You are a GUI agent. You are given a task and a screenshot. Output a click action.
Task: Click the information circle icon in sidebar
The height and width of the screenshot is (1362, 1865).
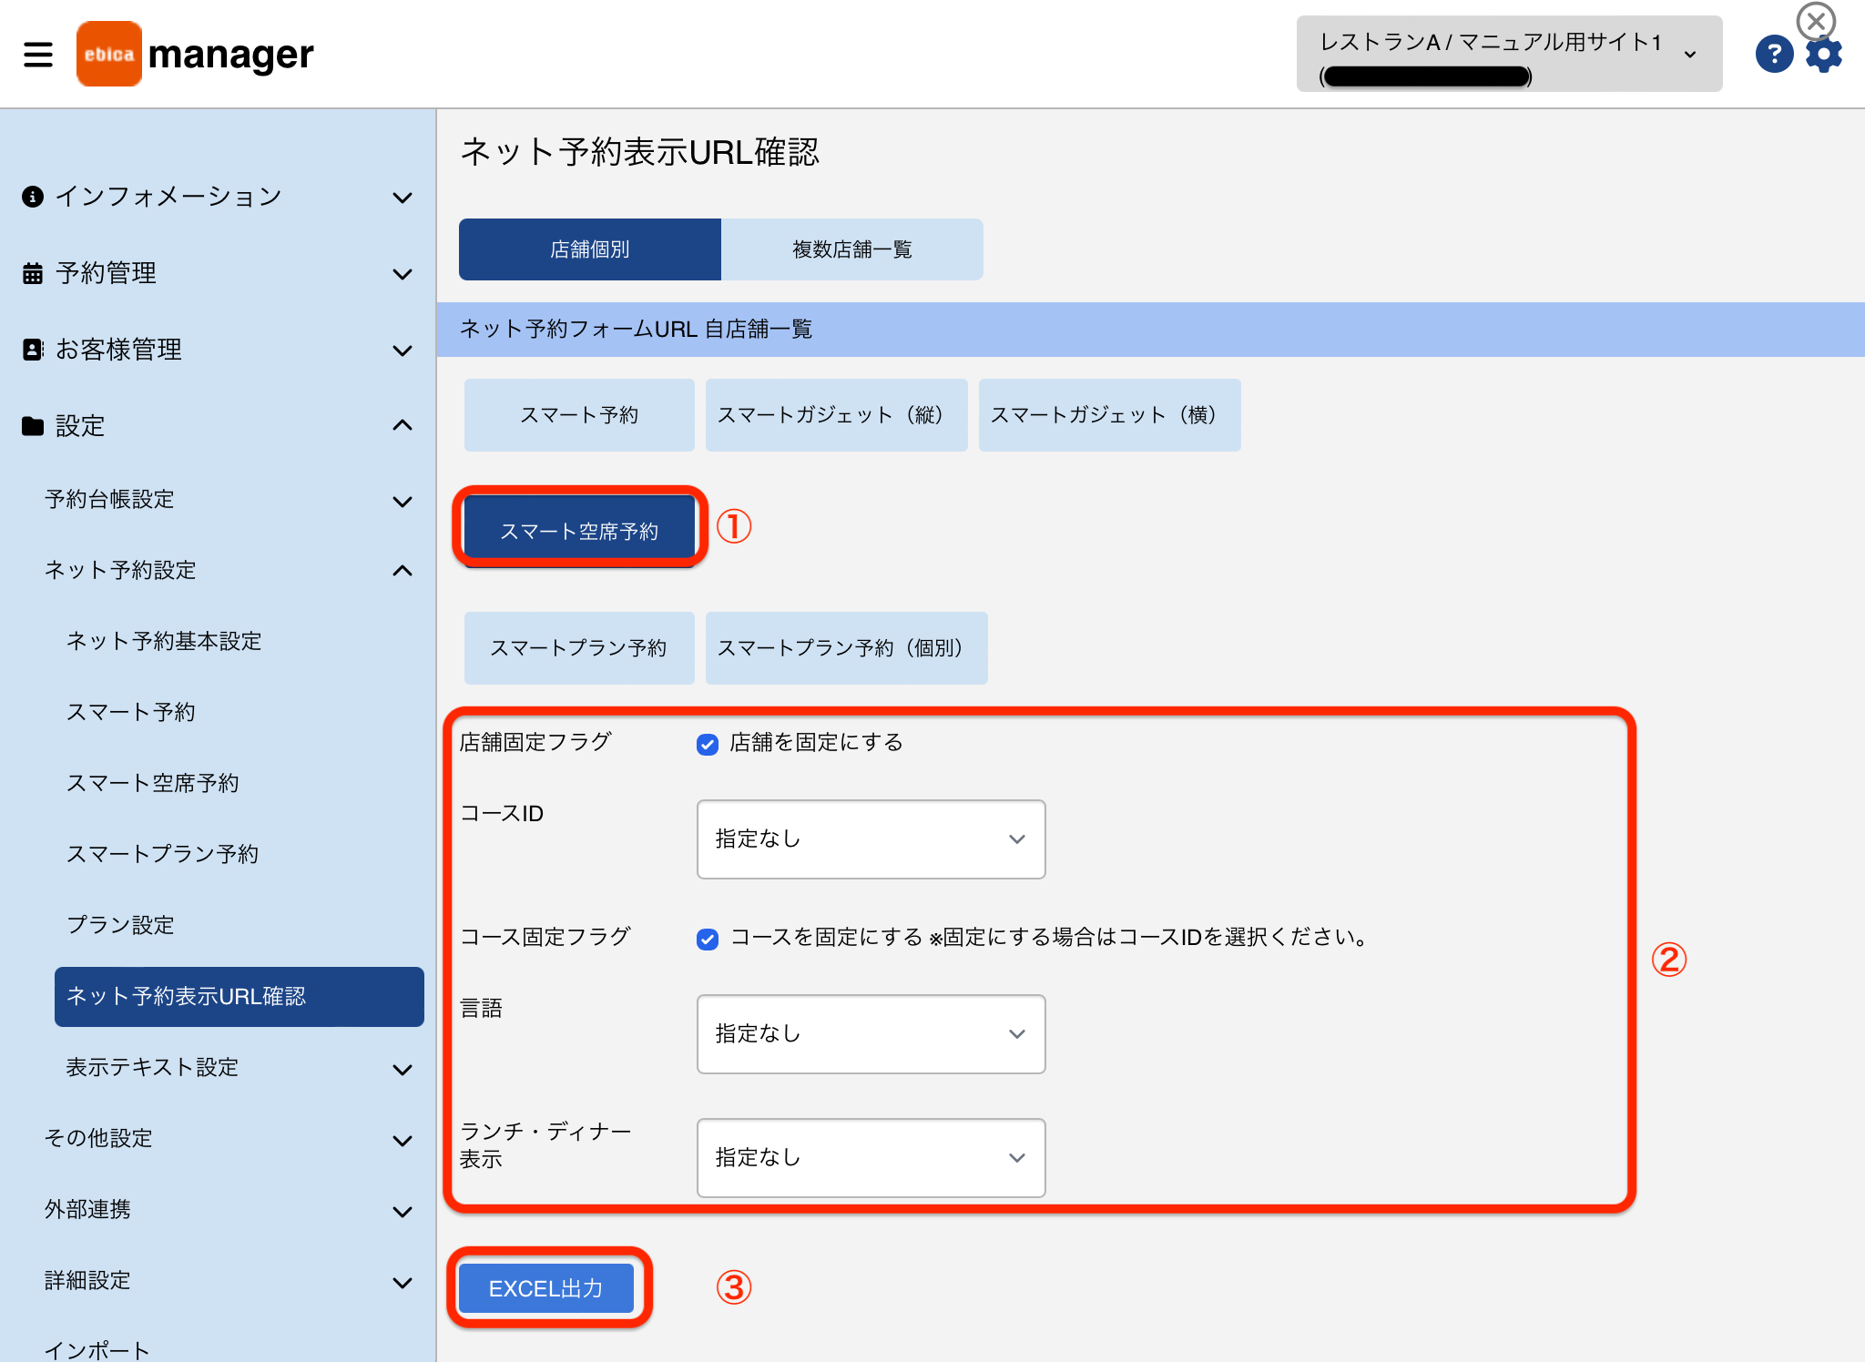tap(33, 197)
